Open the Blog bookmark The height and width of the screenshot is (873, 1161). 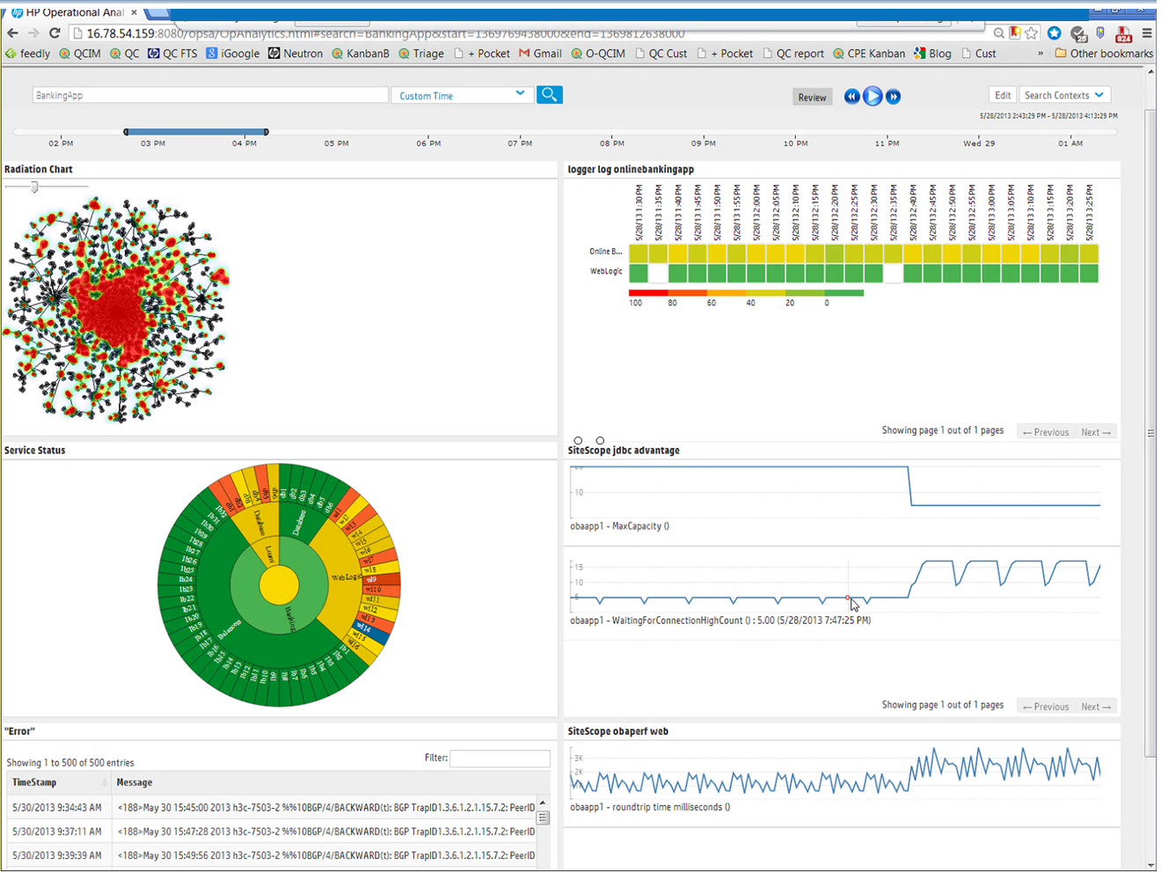[933, 54]
